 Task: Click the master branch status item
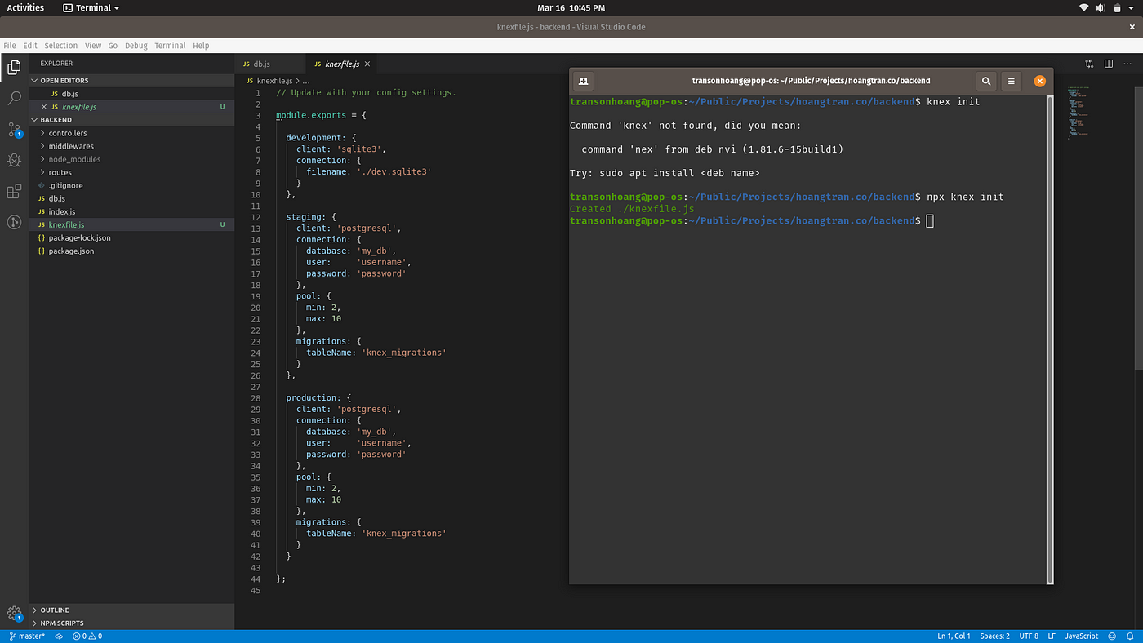(x=27, y=636)
